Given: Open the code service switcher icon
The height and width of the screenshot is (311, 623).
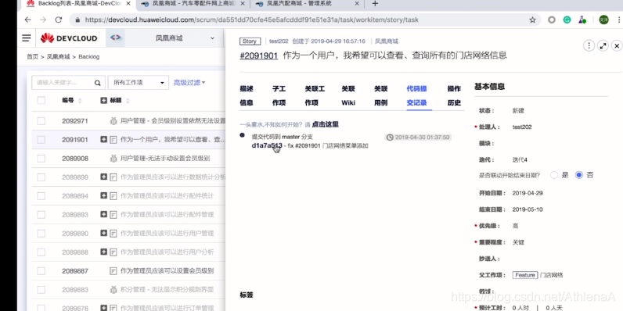Looking at the screenshot, I should (x=115, y=38).
